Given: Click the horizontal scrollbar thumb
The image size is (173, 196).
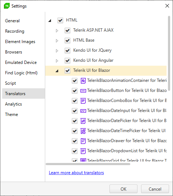Looking at the screenshot, I should click(x=88, y=164).
